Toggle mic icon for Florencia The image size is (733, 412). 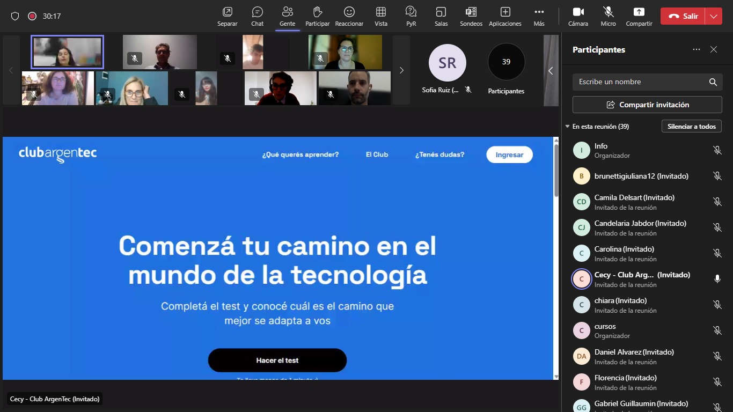tap(717, 382)
